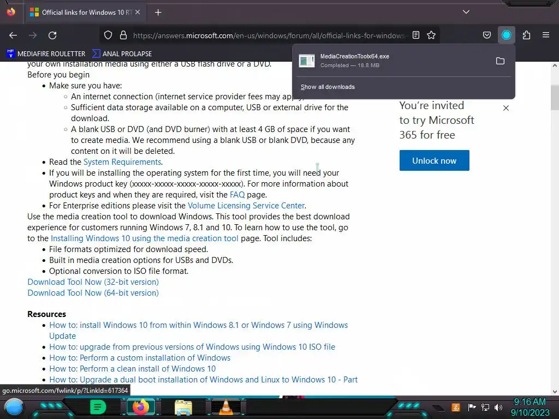Show MediaCreationToolx64.exe in its folder
559x419 pixels.
pos(500,61)
